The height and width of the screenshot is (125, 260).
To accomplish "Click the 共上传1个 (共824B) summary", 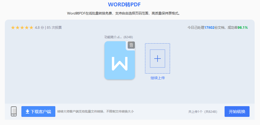I will [x=203, y=112].
